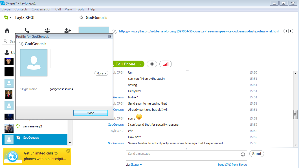Click the Close button in profile dialog
This screenshot has height=168, width=299.
point(91,113)
